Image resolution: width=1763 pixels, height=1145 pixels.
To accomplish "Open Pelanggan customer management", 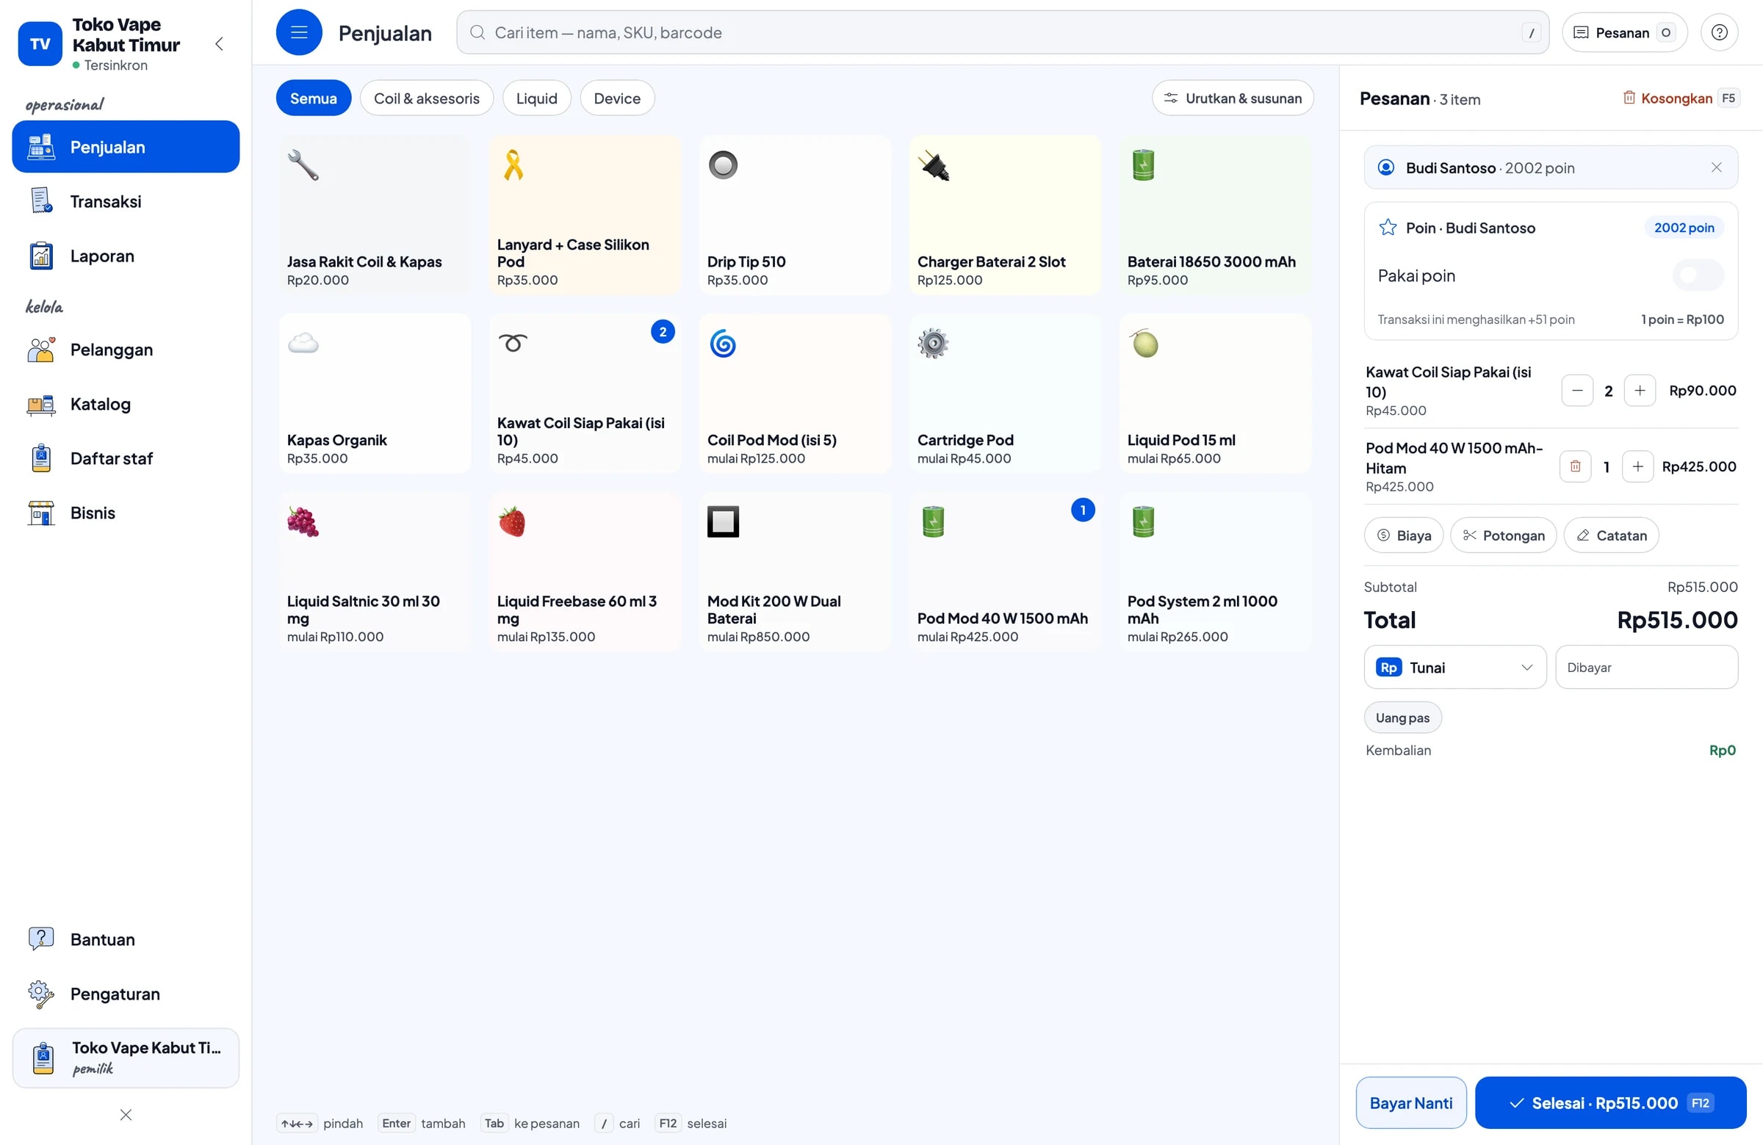I will 126,350.
